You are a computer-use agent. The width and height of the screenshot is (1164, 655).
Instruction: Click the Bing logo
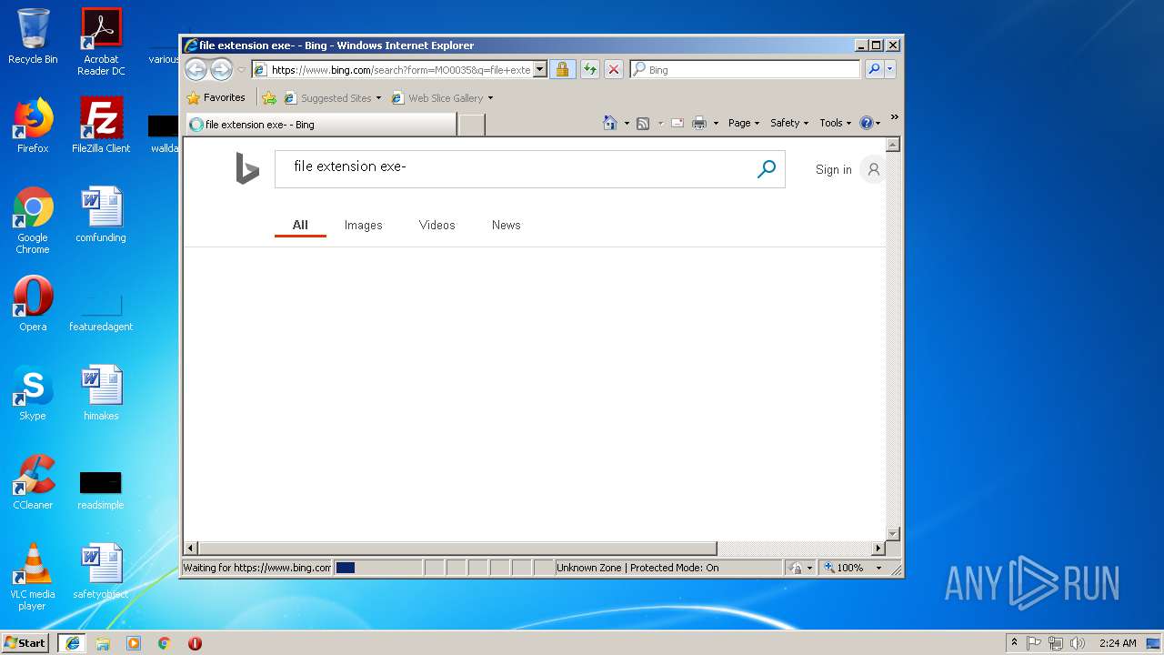[x=247, y=168]
